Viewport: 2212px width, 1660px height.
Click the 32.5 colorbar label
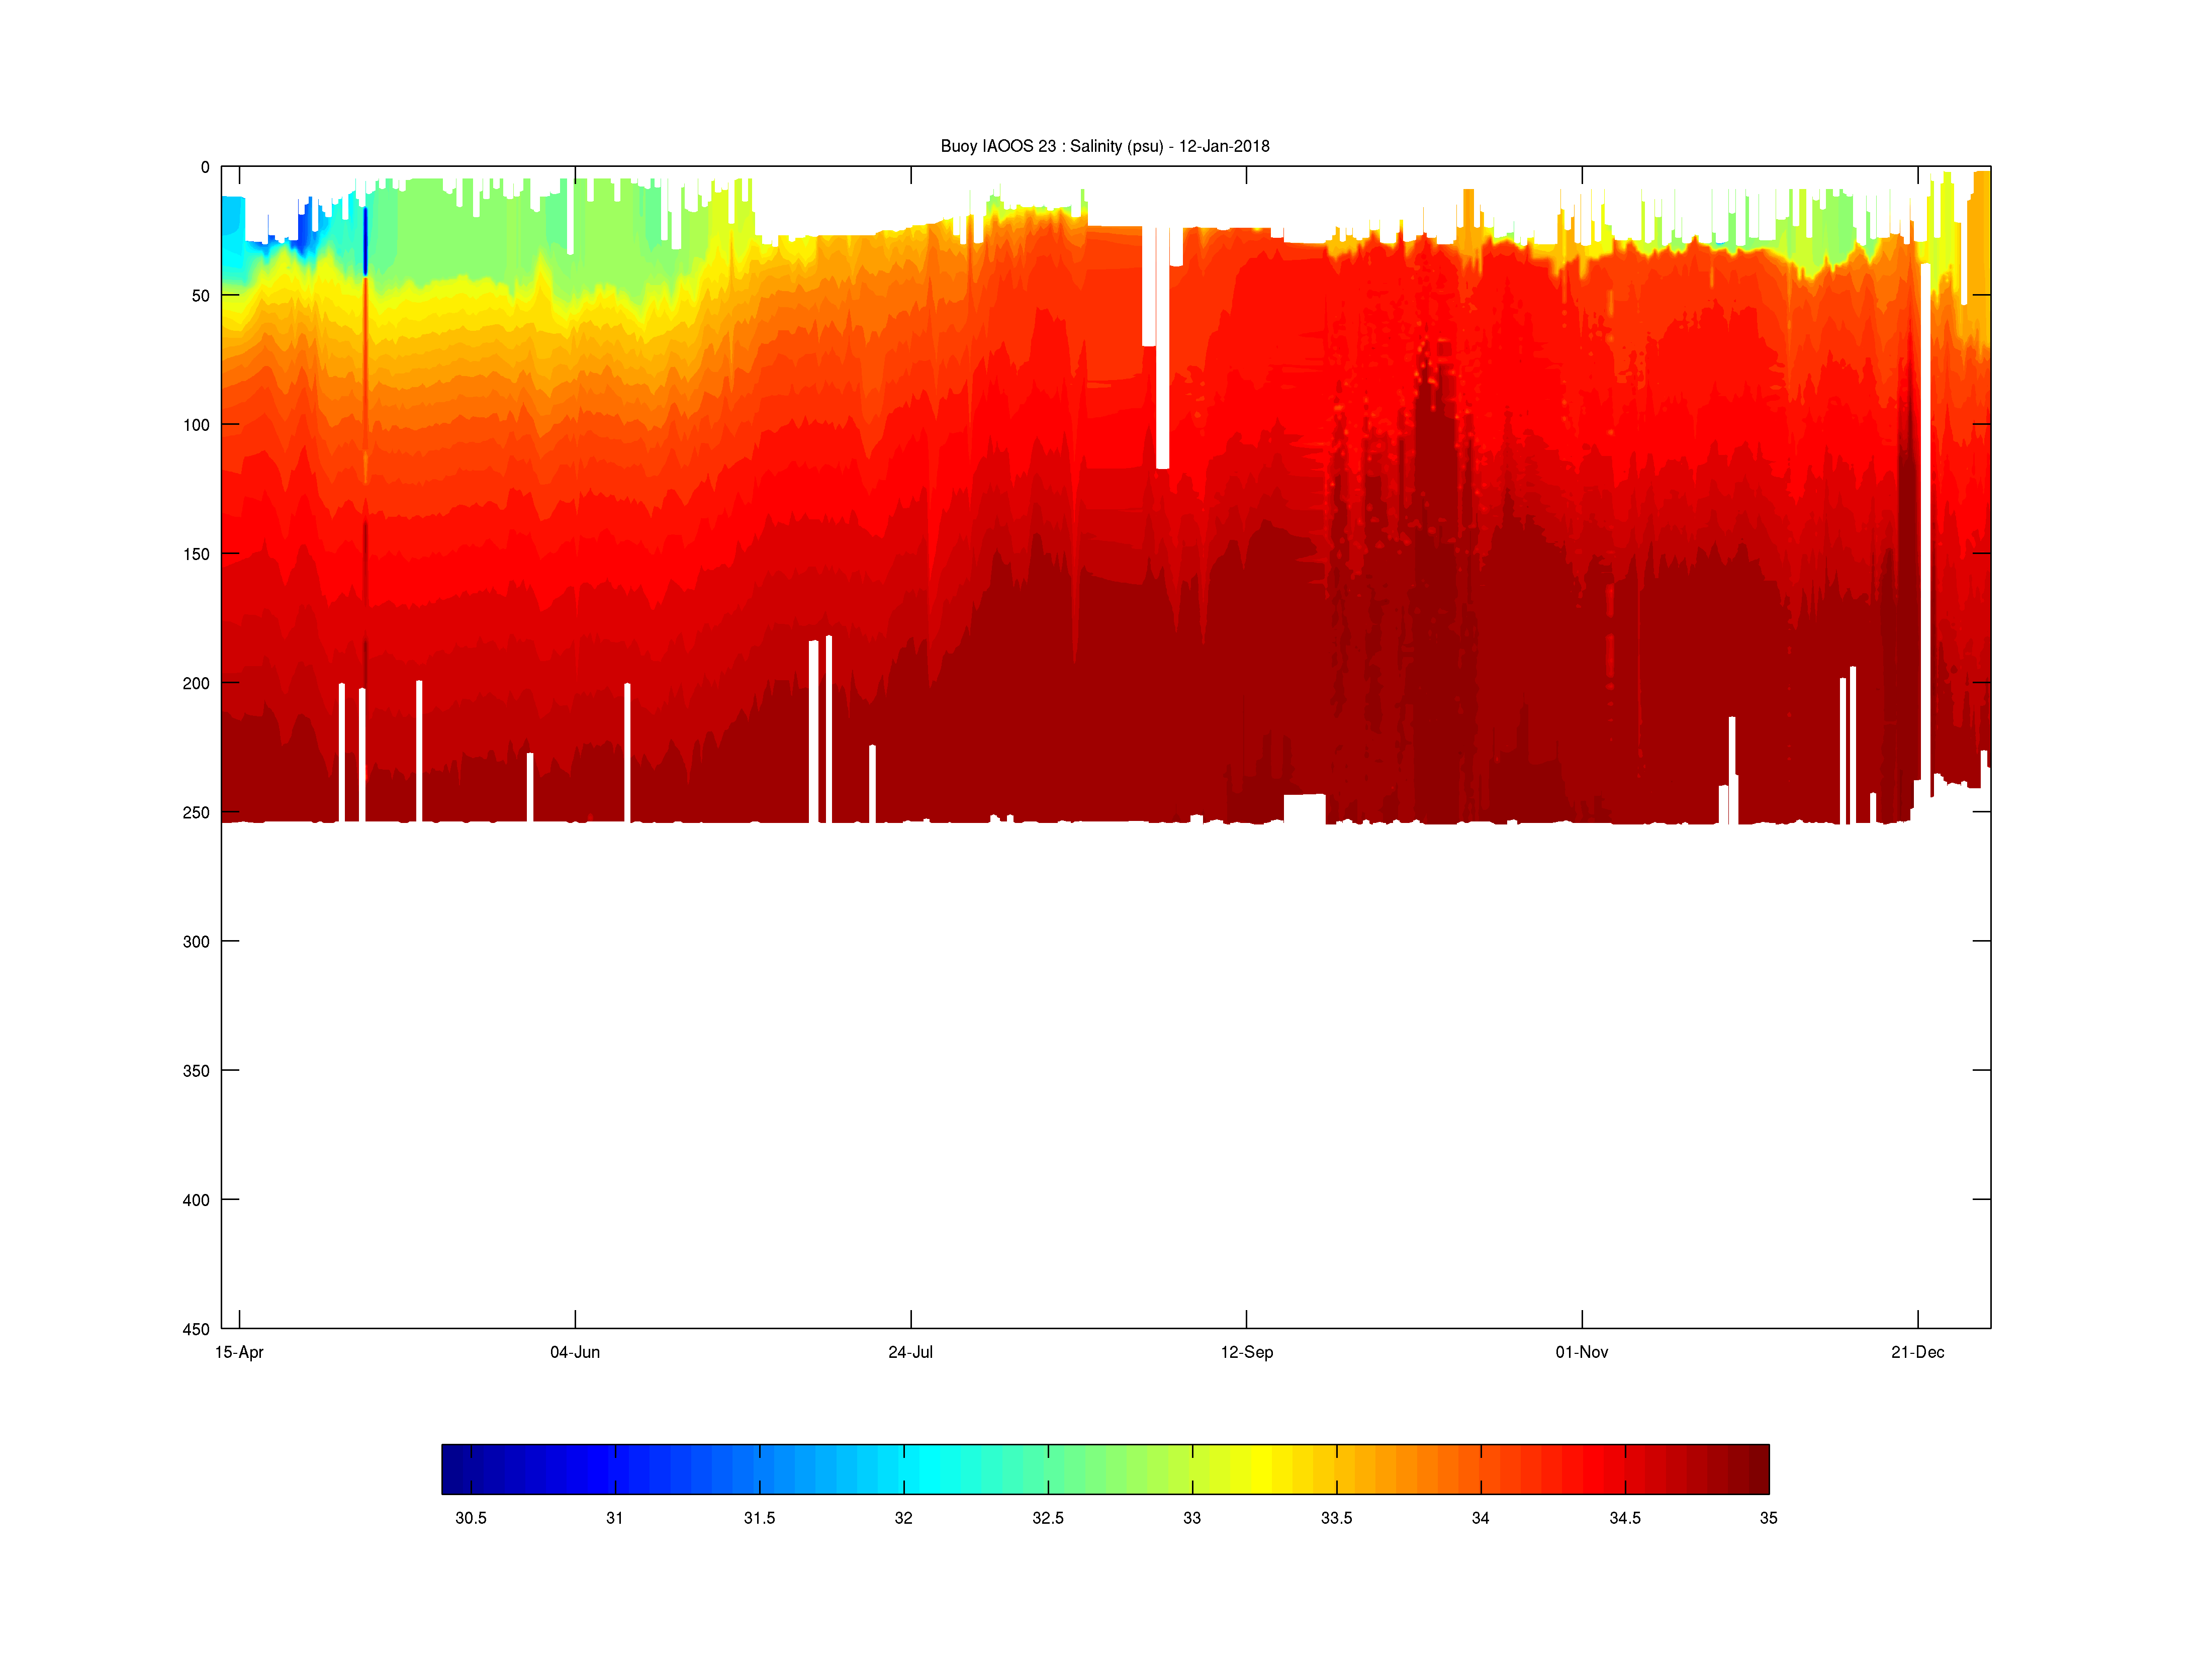click(x=1047, y=1518)
